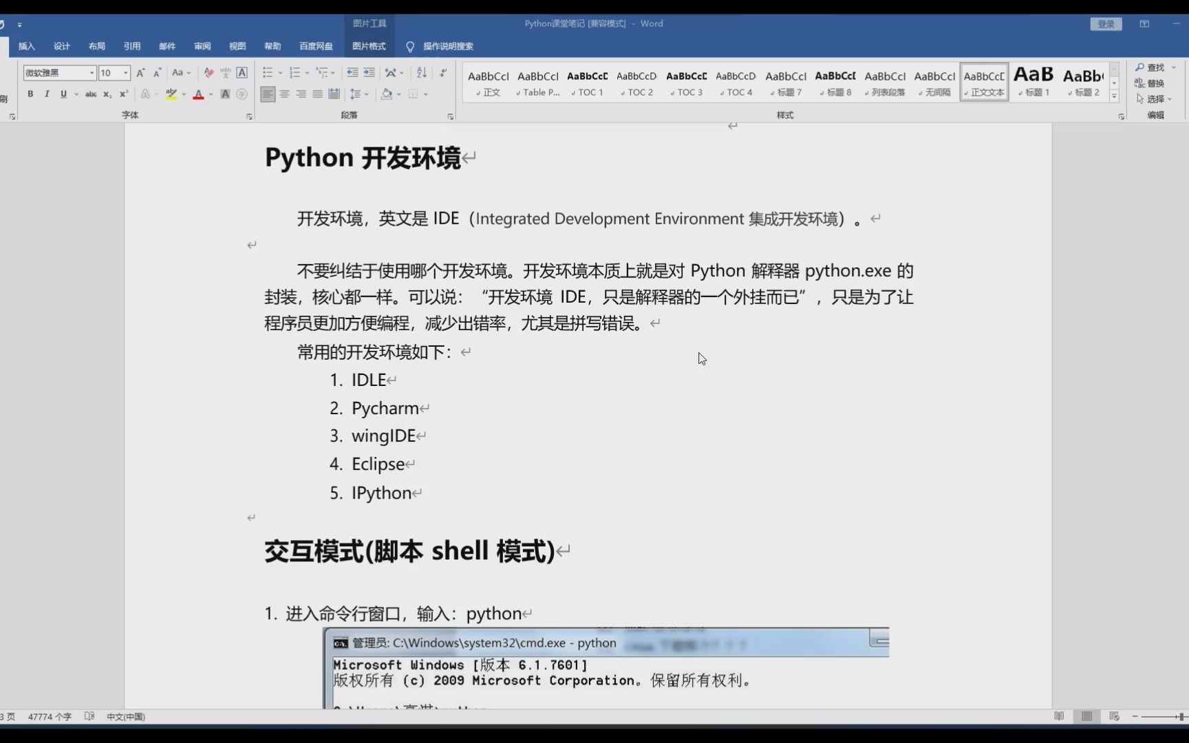
Task: Switch to Read Mode via status bar icon
Action: (1060, 716)
